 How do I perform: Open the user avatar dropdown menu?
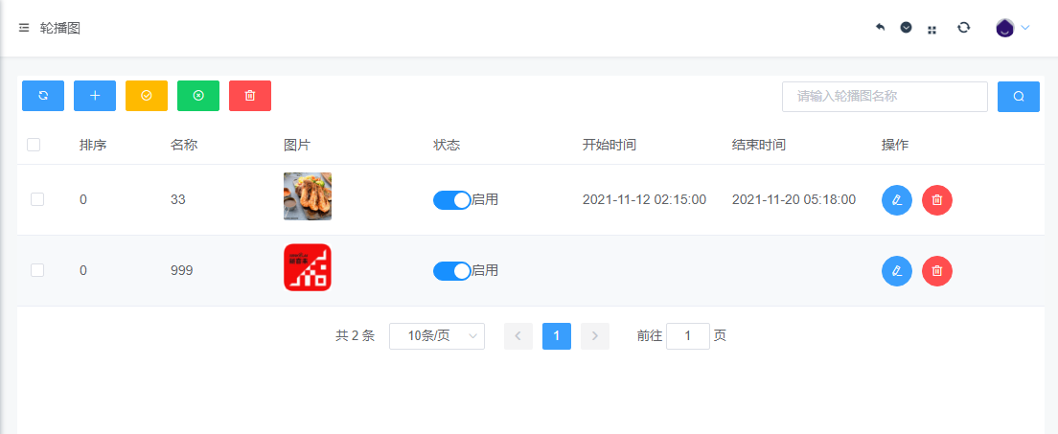click(x=1012, y=28)
